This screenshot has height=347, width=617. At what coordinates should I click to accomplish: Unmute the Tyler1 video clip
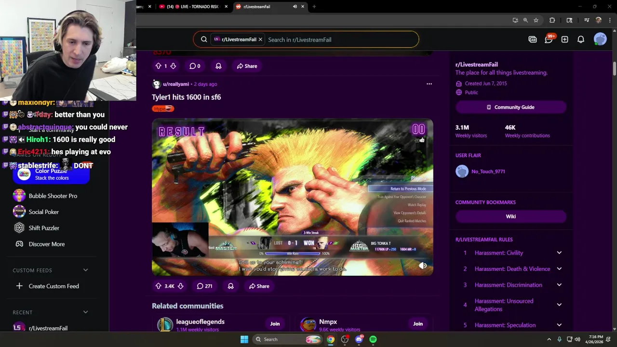(423, 266)
